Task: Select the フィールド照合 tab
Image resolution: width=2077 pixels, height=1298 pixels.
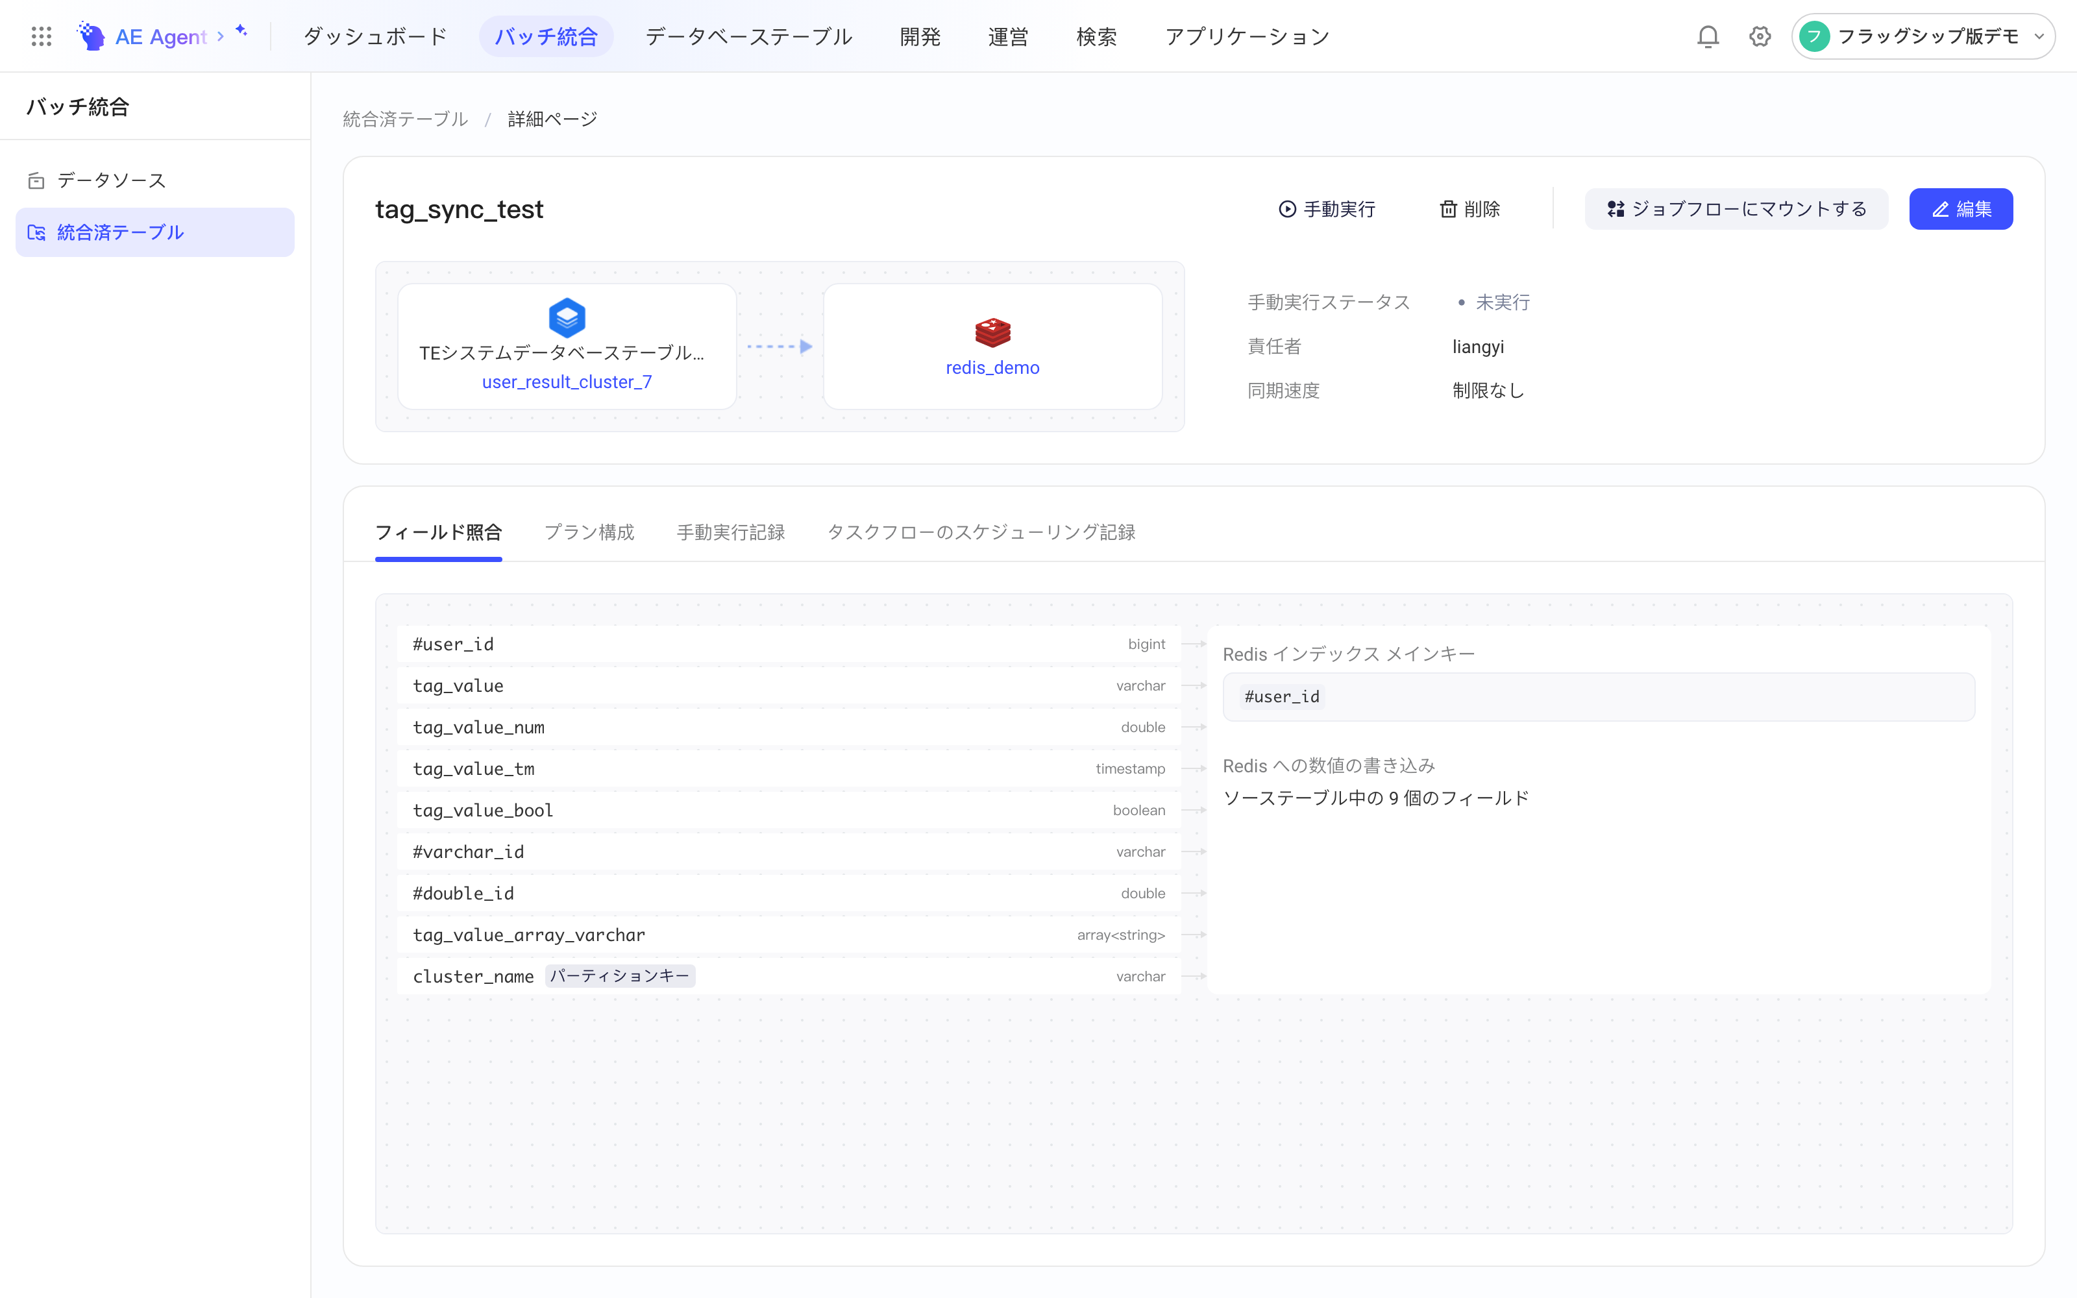Action: (x=437, y=532)
